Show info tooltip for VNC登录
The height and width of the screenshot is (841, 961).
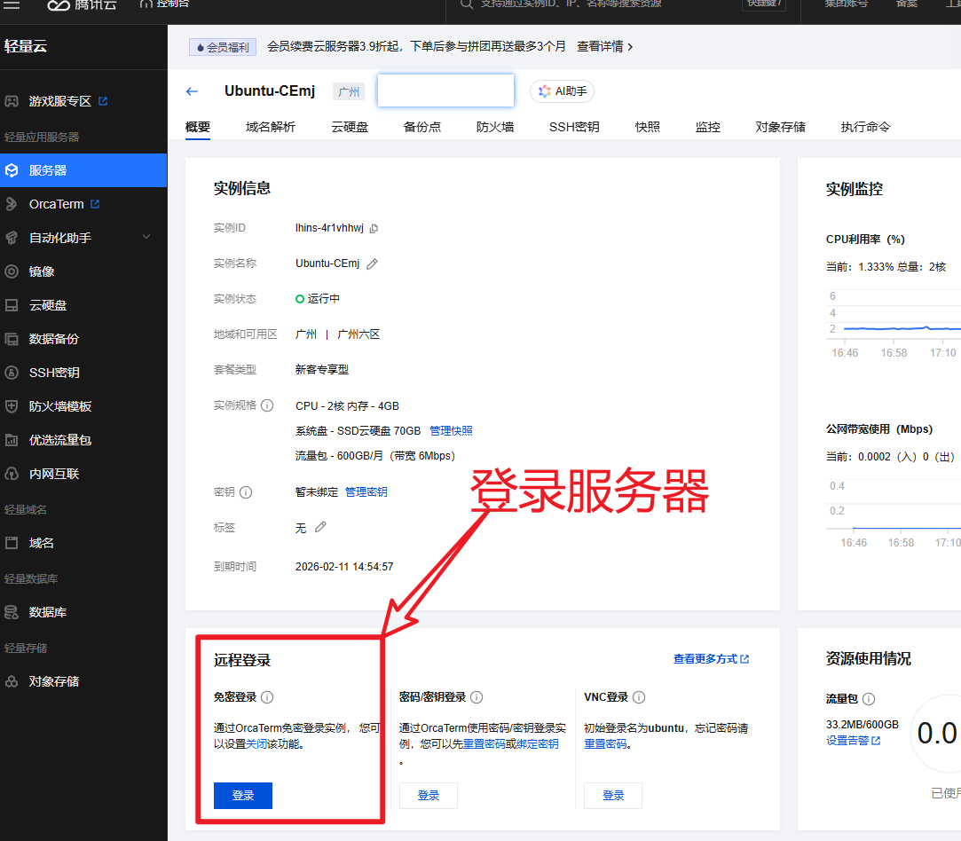[639, 697]
